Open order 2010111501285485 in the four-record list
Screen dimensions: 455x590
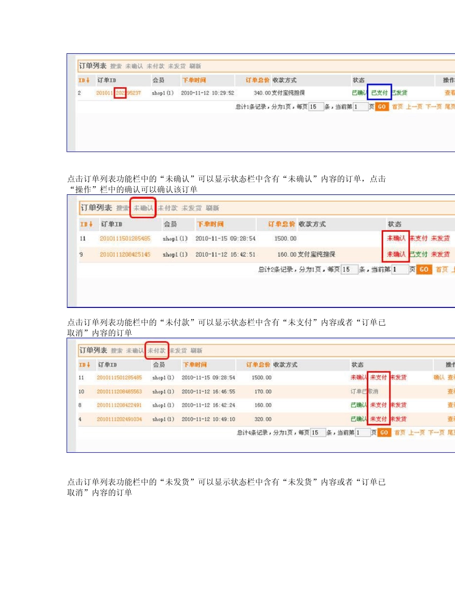(119, 378)
